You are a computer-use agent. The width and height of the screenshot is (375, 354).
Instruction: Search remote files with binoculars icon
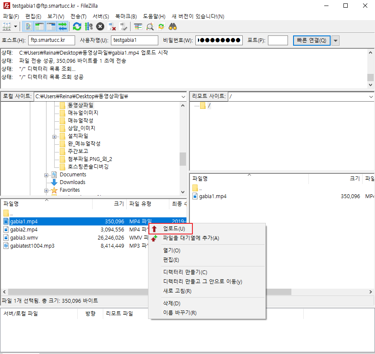point(173,26)
